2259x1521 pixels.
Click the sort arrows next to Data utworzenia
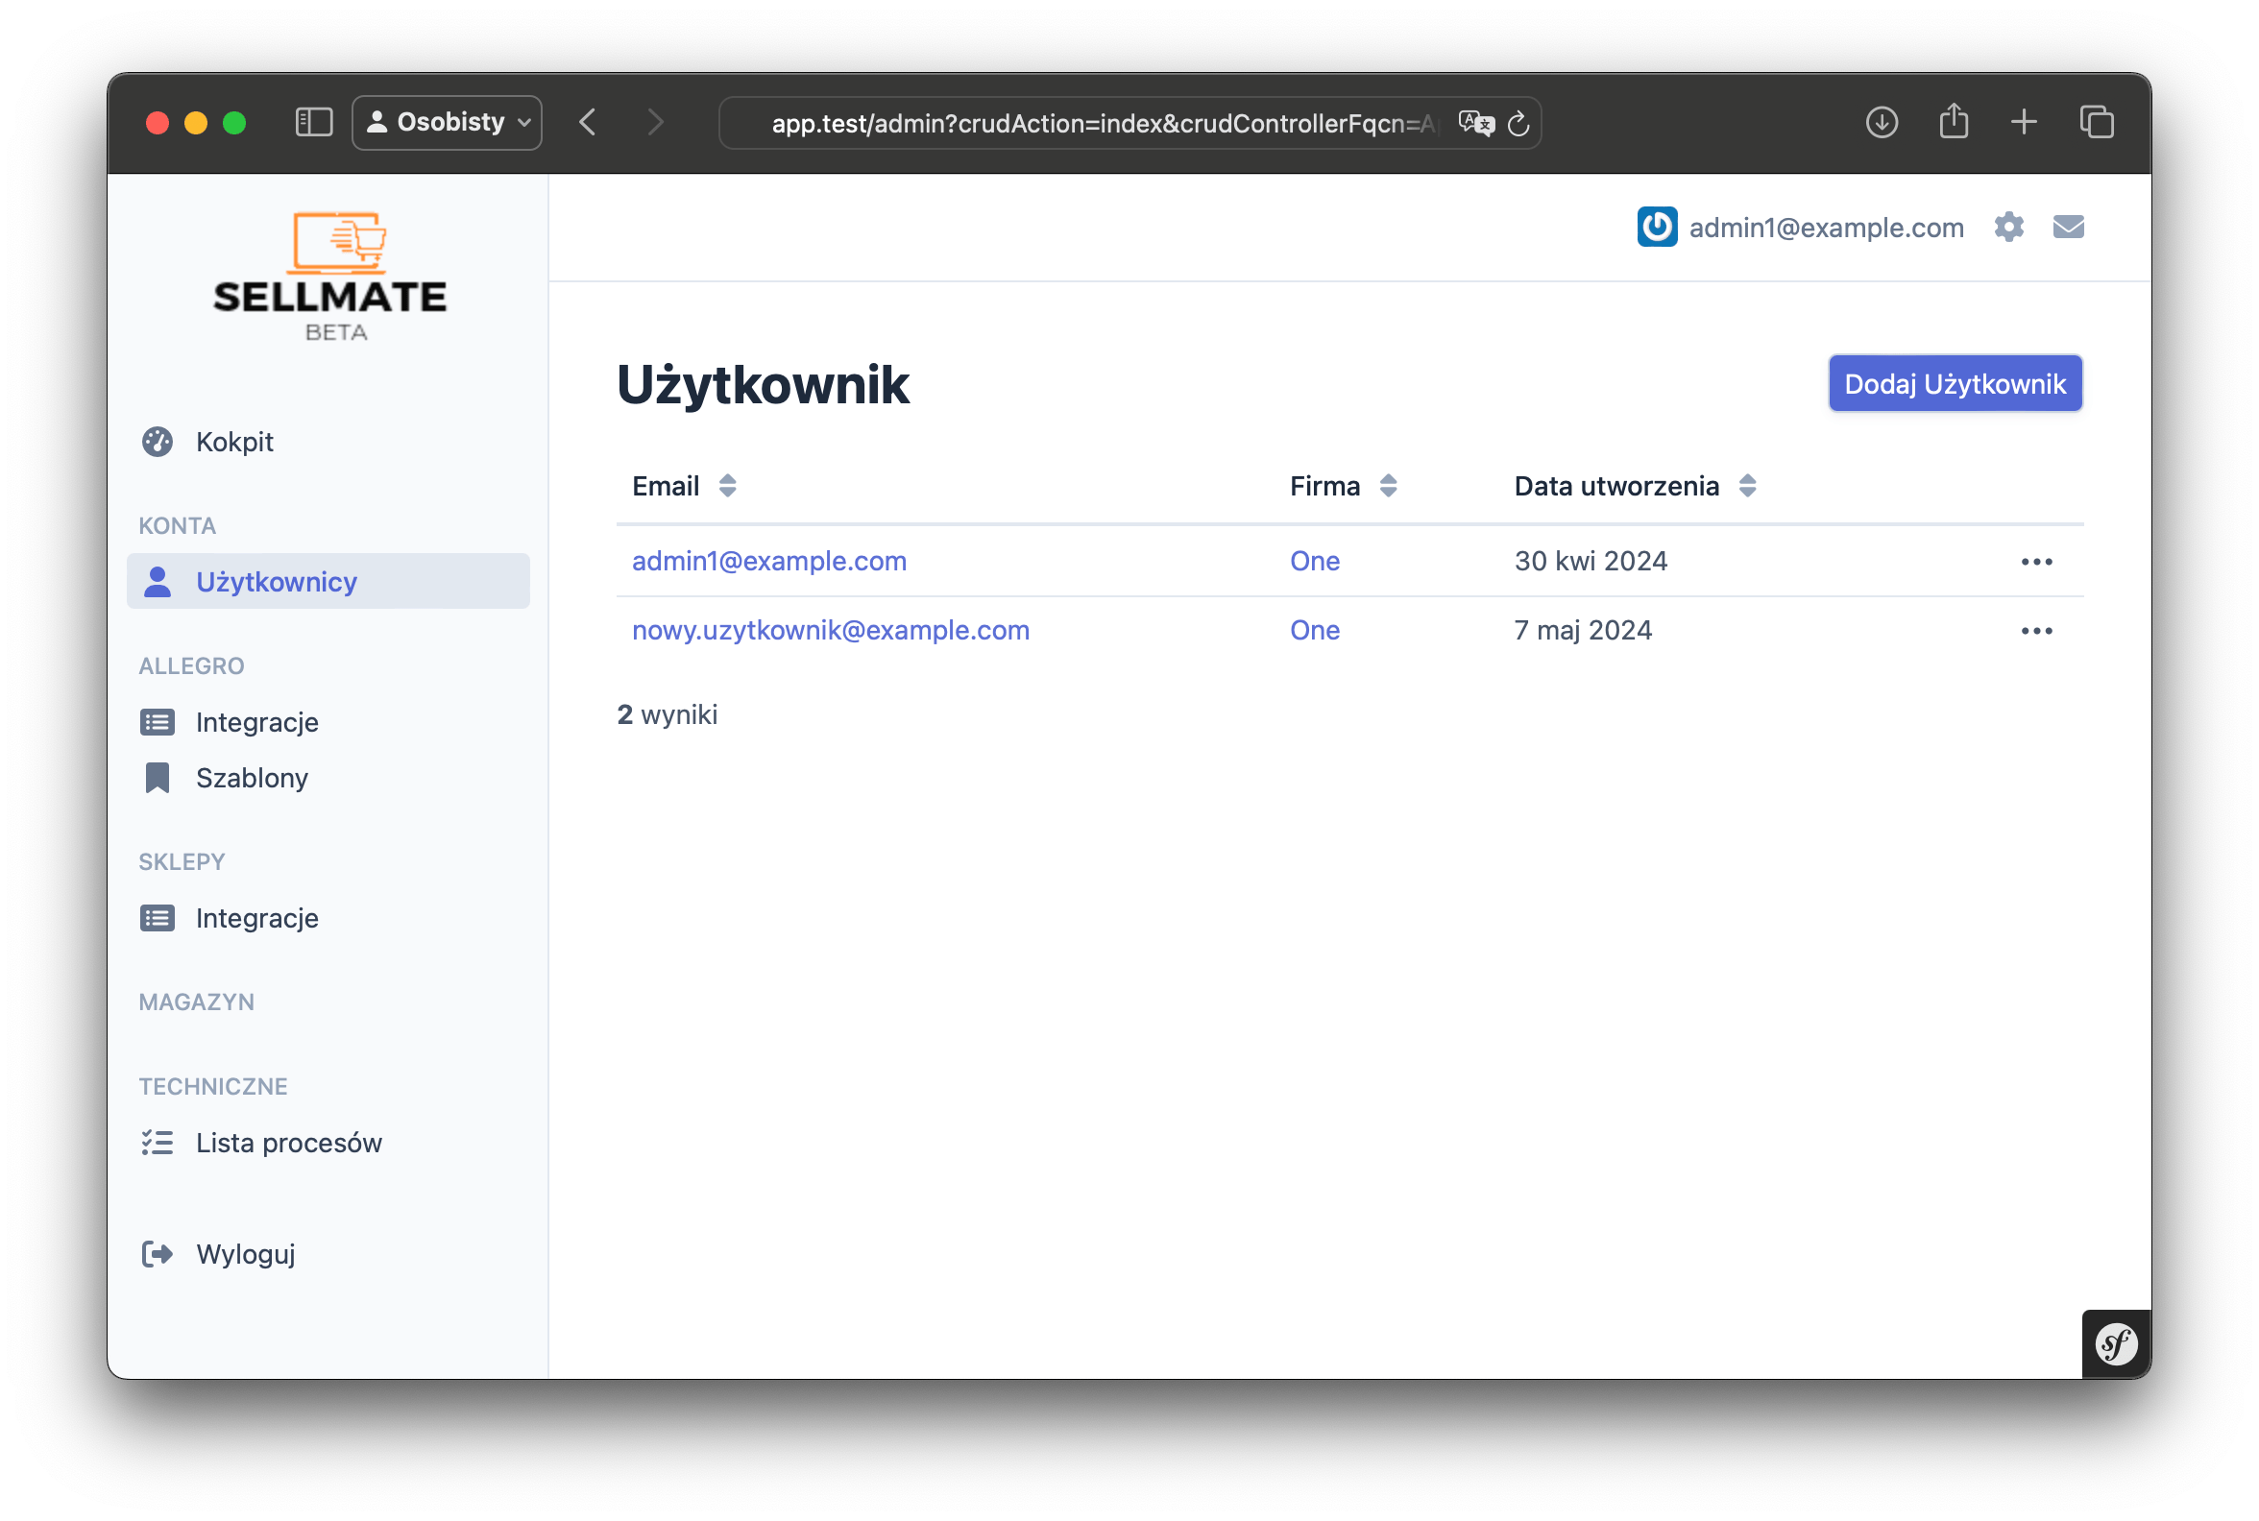pyautogui.click(x=1747, y=486)
